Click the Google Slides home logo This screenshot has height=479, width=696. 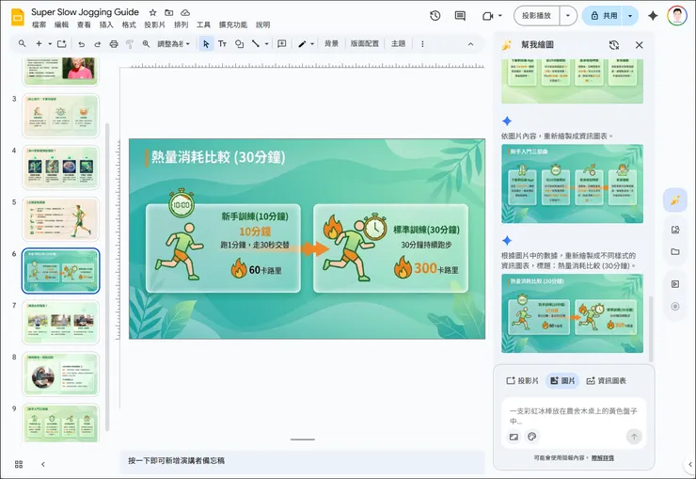tap(18, 17)
